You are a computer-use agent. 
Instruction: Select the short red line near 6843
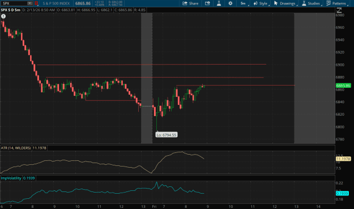pyautogui.click(x=113, y=100)
